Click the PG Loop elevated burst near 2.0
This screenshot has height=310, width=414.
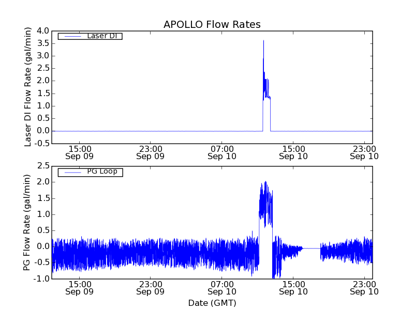click(265, 203)
